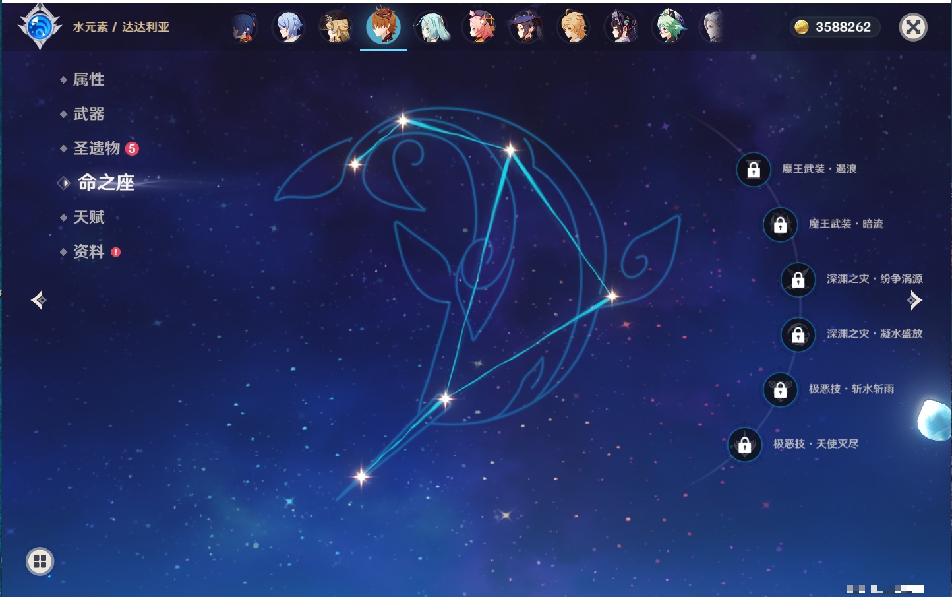
Task: Select the dark-haired character portrait with flower headdress
Action: point(621,27)
